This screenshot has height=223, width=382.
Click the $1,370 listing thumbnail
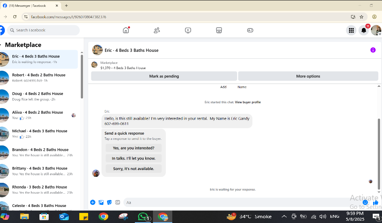tap(94, 65)
